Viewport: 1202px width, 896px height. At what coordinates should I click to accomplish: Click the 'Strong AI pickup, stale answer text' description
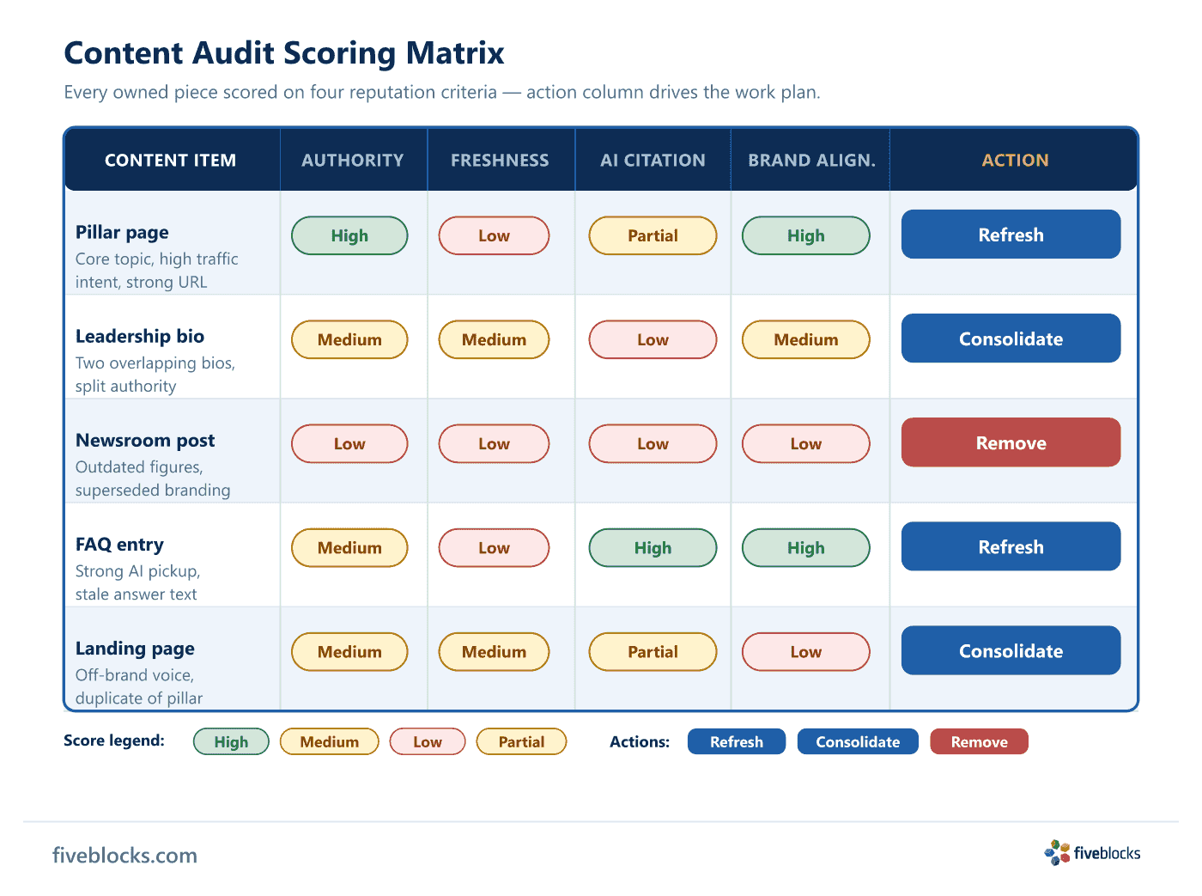pyautogui.click(x=137, y=582)
